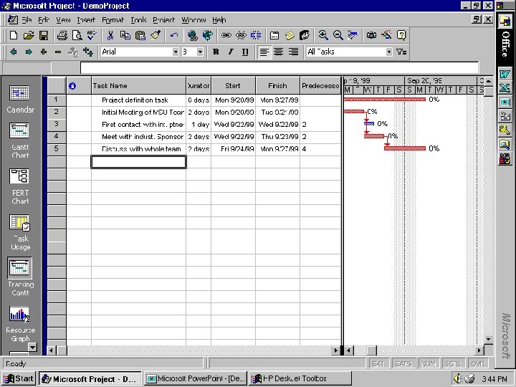Click the Zoom Out magnifier icon

pyautogui.click(x=338, y=35)
